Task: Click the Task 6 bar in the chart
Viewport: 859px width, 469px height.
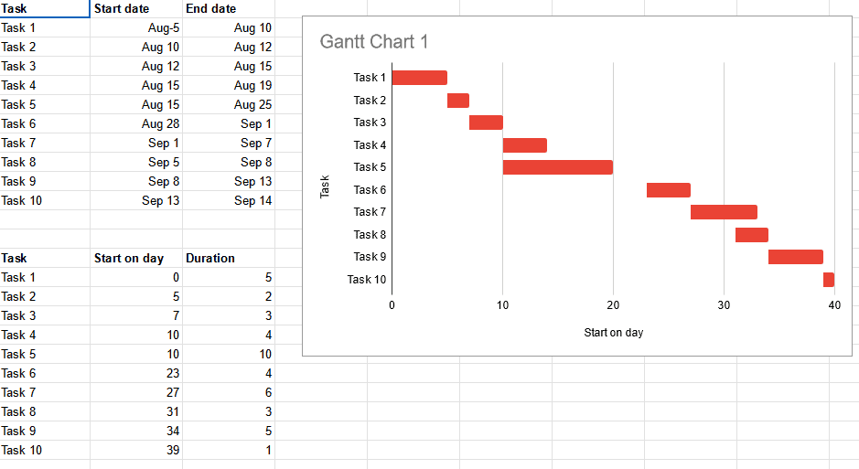Action: (668, 190)
